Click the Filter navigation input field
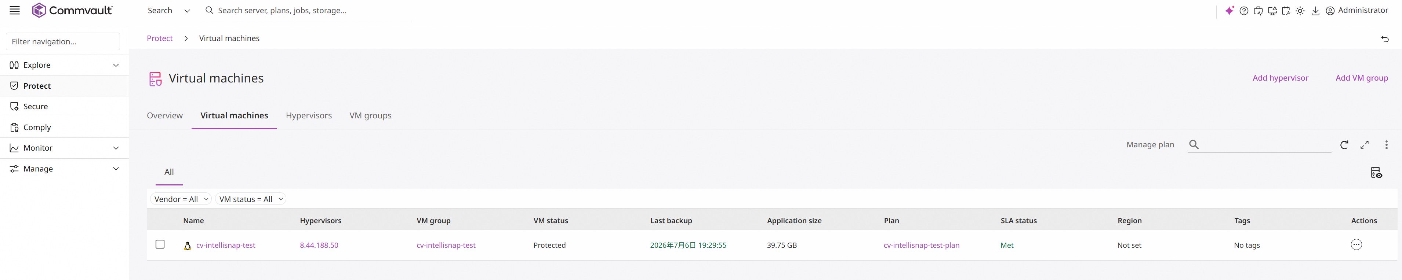Screen dimensions: 1402x280 click(63, 41)
